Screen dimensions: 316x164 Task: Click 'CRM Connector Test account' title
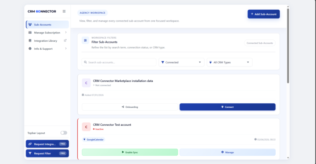pos(112,124)
